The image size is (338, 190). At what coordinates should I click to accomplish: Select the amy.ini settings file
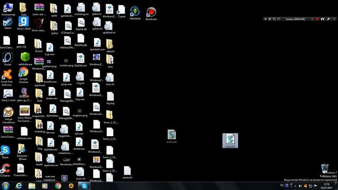(110, 79)
